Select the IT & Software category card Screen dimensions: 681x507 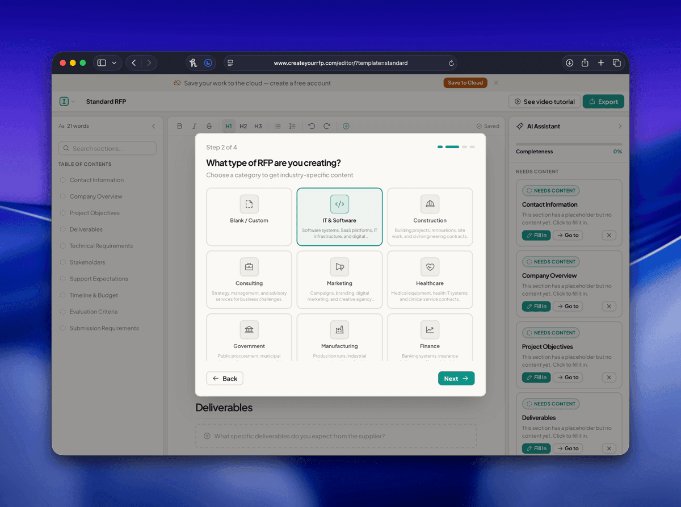click(339, 217)
